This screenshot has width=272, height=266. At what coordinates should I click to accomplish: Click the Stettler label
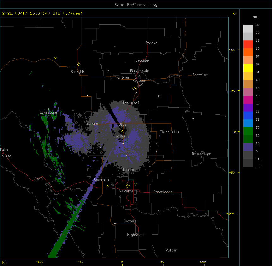200,75
